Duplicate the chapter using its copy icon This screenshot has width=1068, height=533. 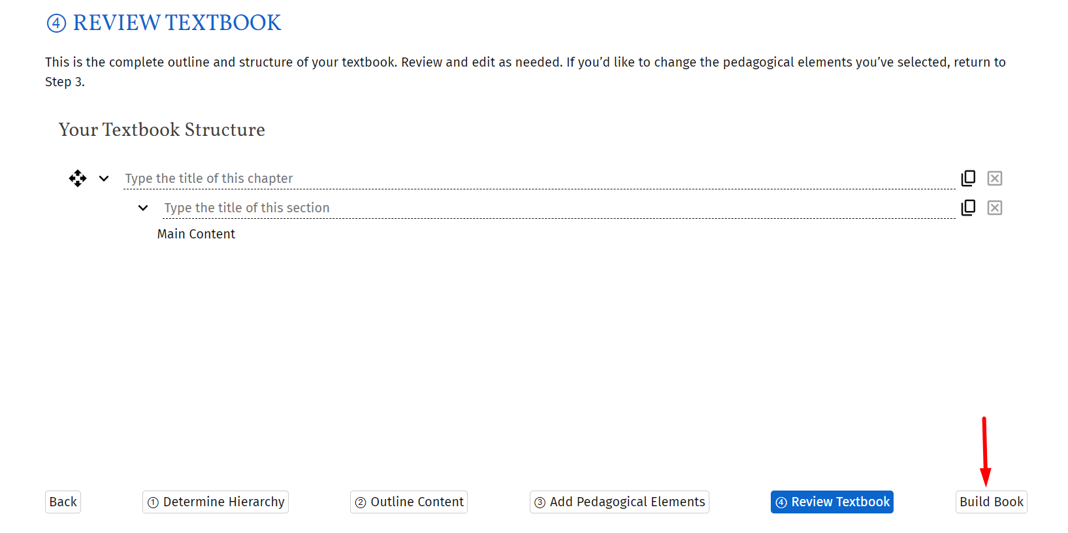tap(968, 178)
